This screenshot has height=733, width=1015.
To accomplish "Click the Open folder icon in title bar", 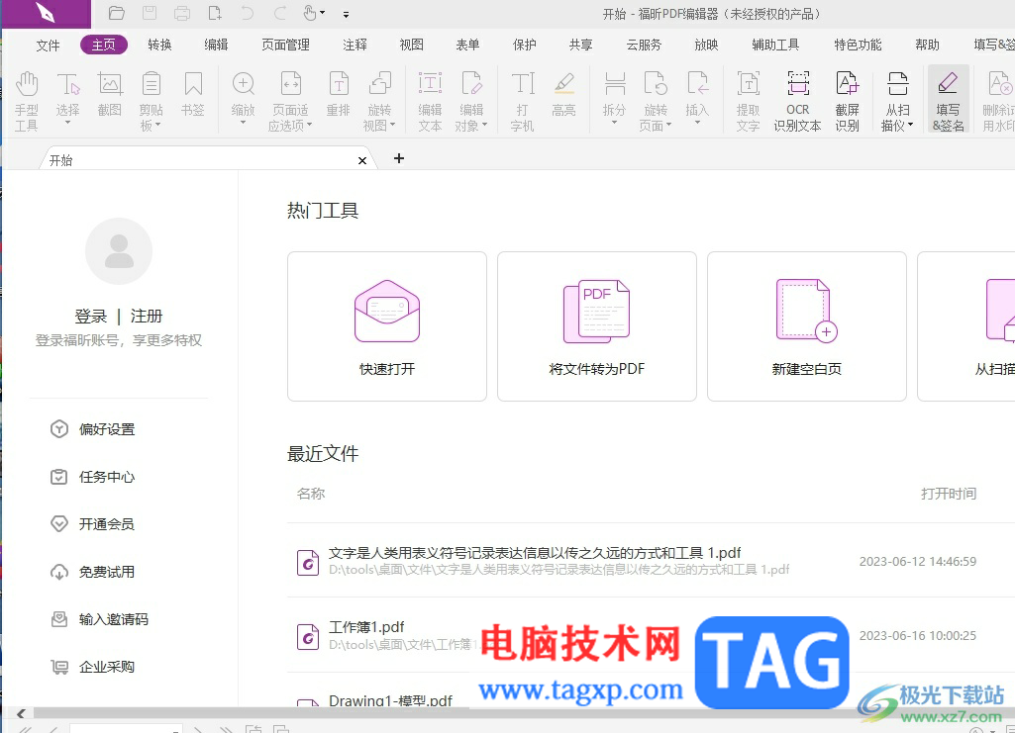I will pyautogui.click(x=117, y=13).
